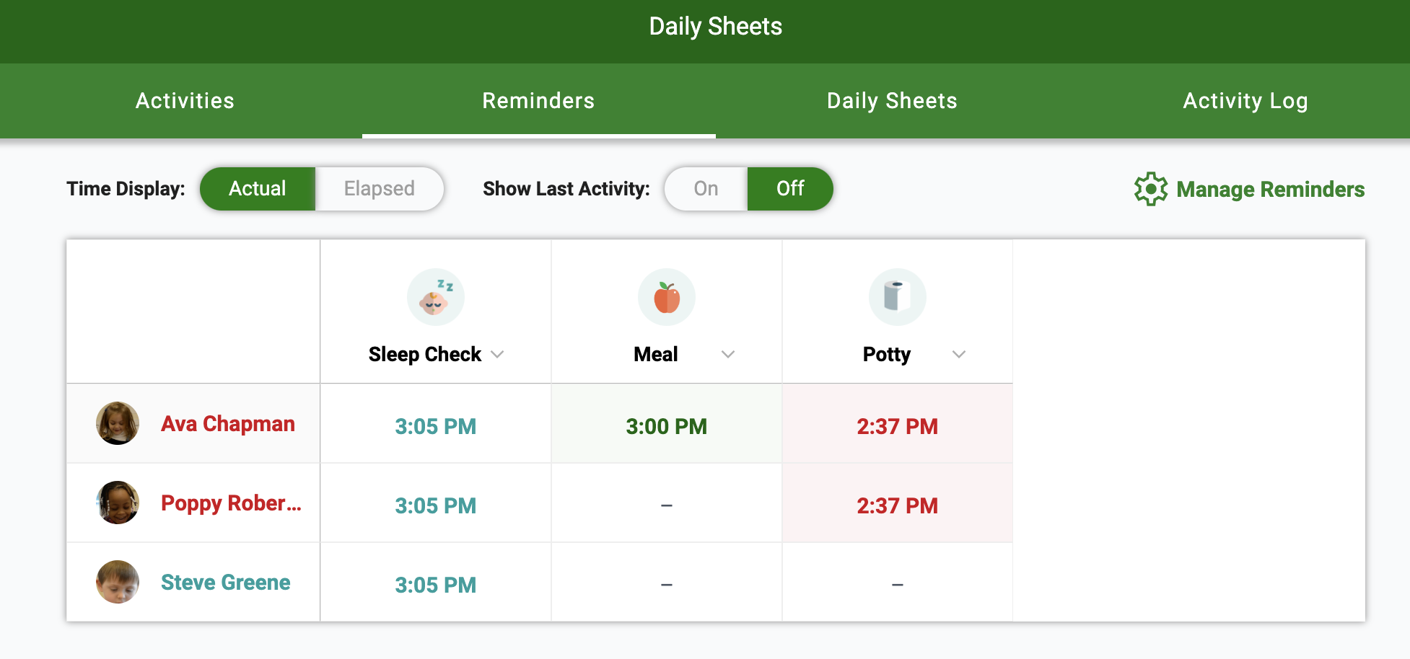
Task: Open Ava Chapman's profile photo
Action: (118, 423)
